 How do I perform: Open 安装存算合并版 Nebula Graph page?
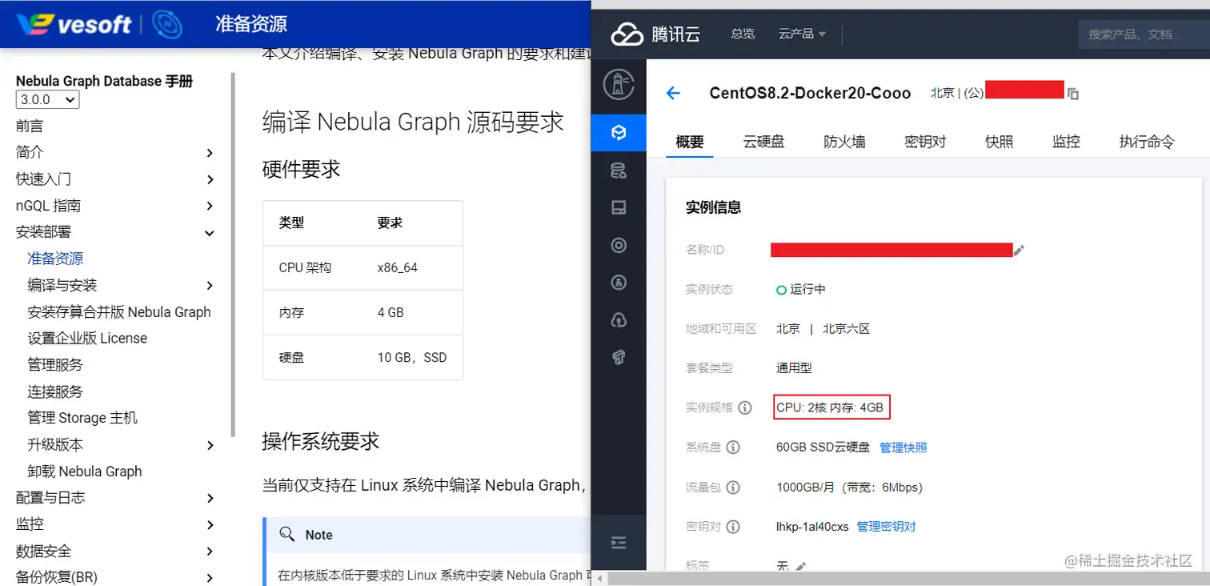(x=119, y=312)
